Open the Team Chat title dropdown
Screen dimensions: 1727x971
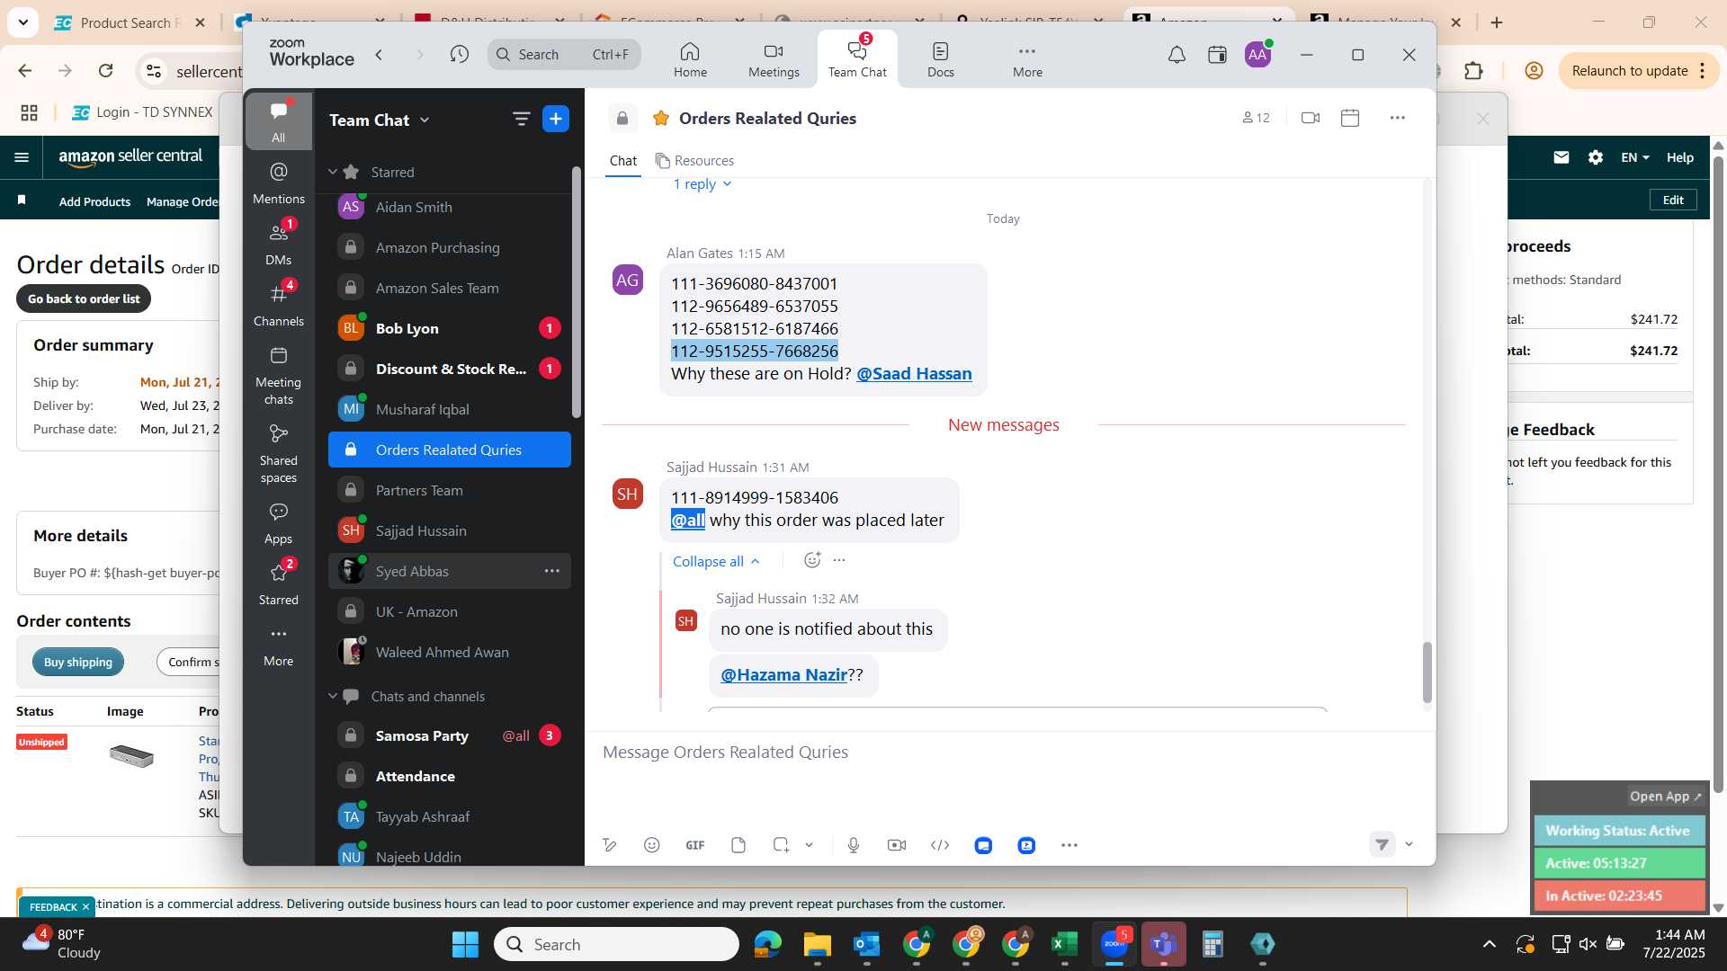(x=379, y=120)
